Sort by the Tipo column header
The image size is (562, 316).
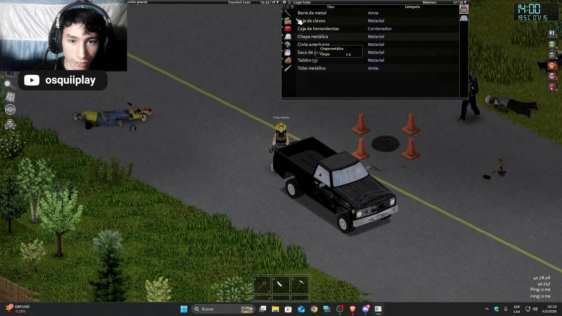coord(330,7)
